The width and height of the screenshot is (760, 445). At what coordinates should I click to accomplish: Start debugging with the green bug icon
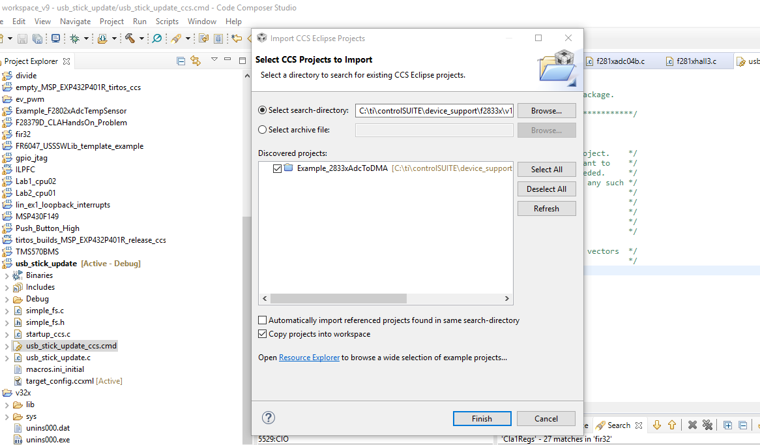pos(75,38)
